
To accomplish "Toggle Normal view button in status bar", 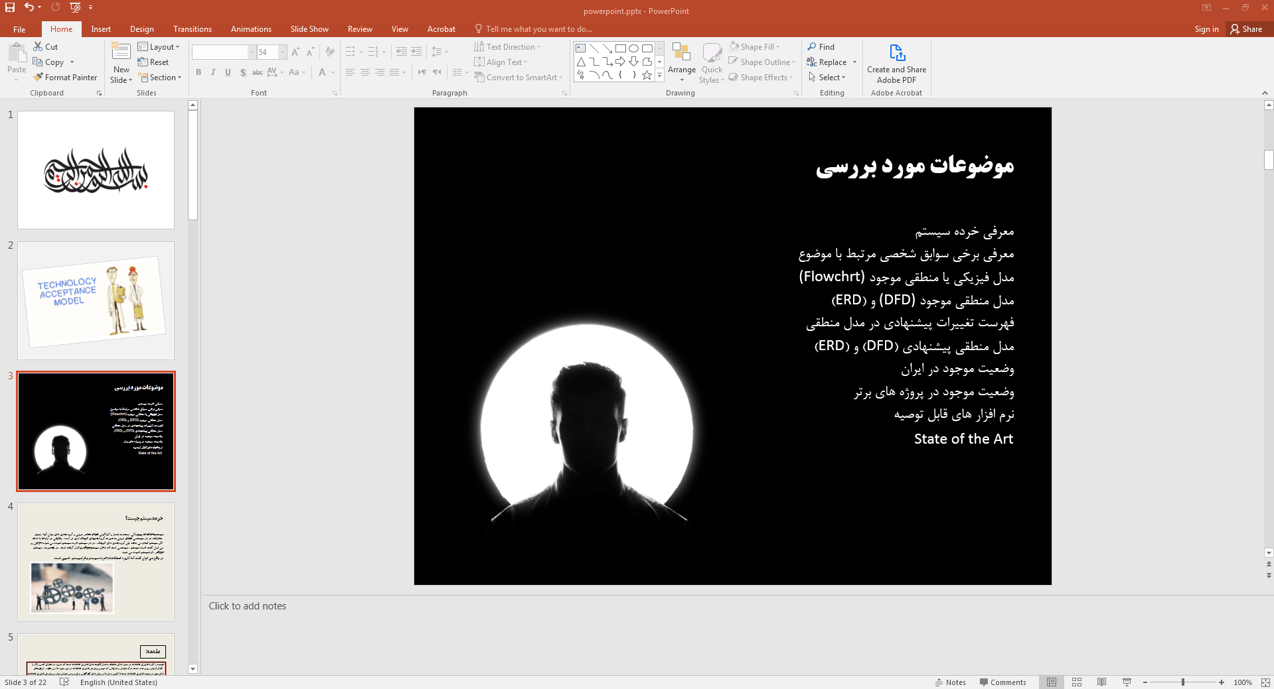I will coord(1052,682).
